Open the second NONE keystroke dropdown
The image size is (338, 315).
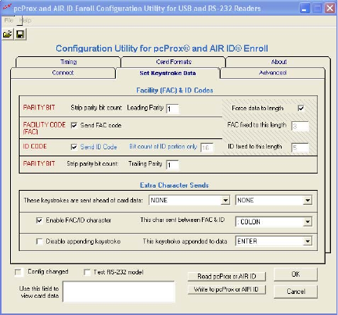tap(307, 200)
